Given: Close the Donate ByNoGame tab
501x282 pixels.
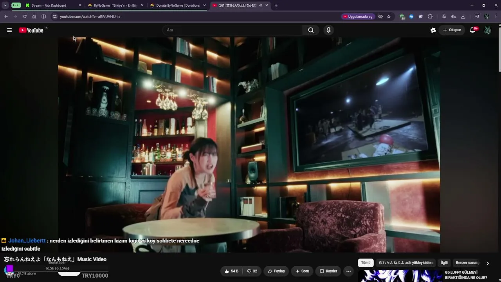Looking at the screenshot, I should 204,5.
